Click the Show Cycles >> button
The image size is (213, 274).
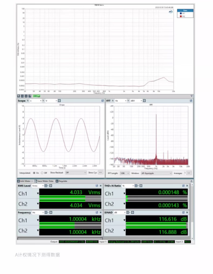tap(100, 172)
